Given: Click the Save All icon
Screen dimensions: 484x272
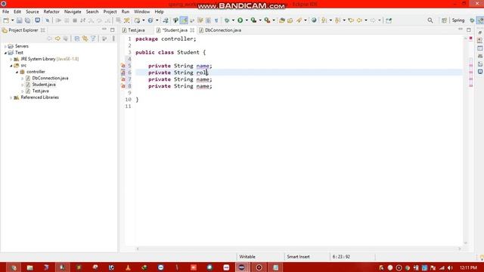Looking at the screenshot, I should click(x=27, y=20).
